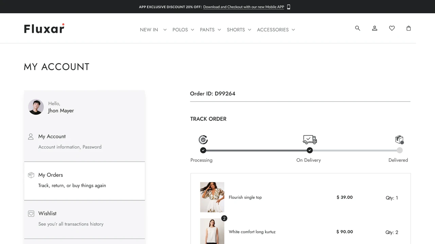Open the POLOS menu
Image resolution: width=435 pixels, height=244 pixels.
coord(180,30)
